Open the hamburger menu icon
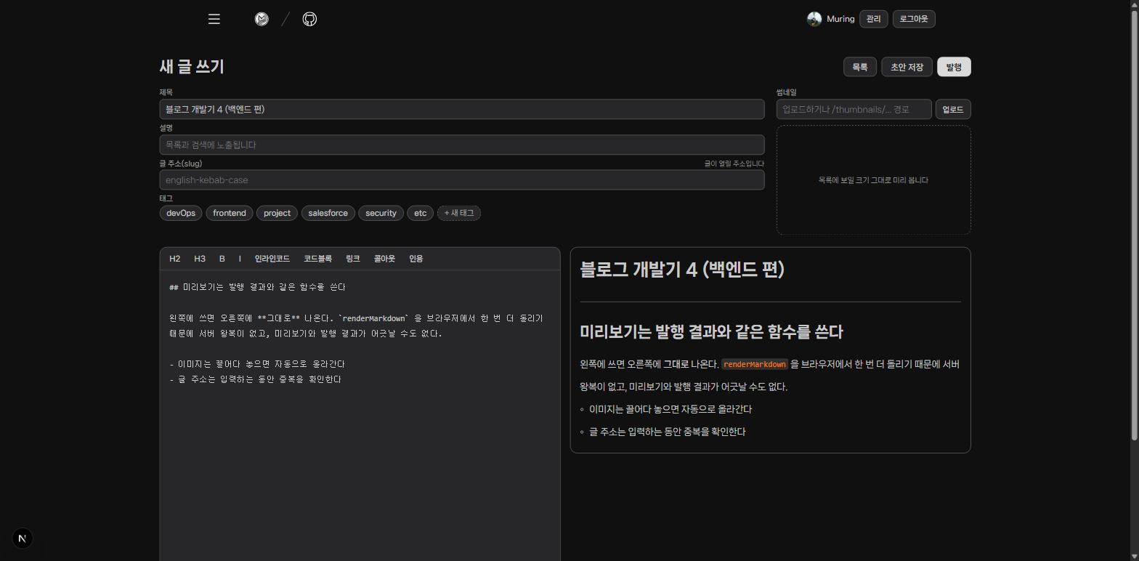This screenshot has height=561, width=1139. click(214, 19)
